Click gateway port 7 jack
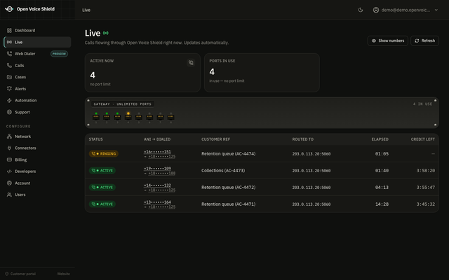The image size is (449, 280). pos(160,117)
